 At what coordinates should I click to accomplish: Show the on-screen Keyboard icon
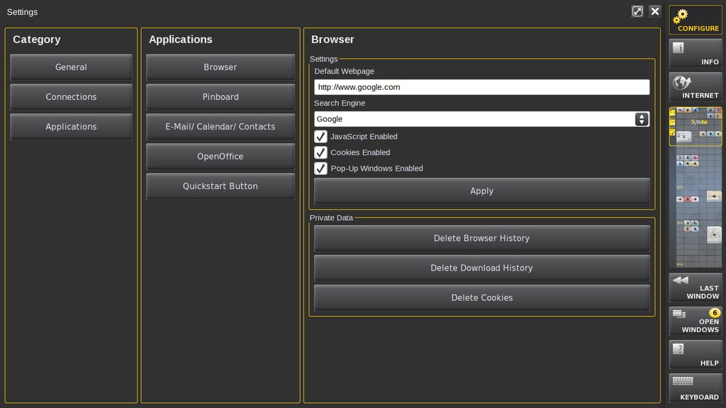click(695, 388)
